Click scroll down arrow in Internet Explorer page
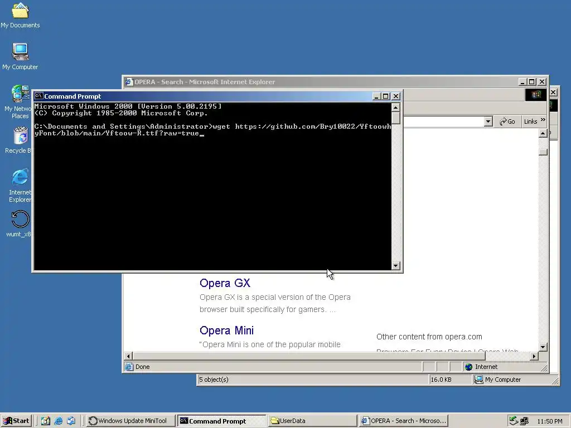Viewport: 571px width, 428px height. point(543,347)
